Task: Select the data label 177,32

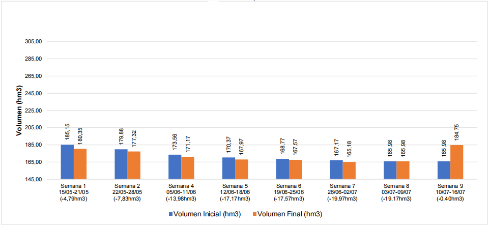Action: (134, 138)
